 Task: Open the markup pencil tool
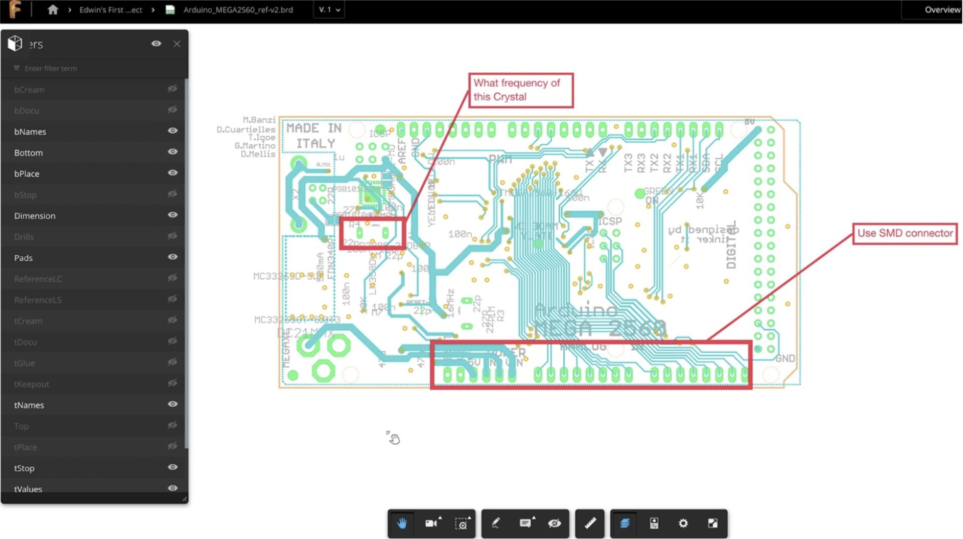(x=495, y=523)
